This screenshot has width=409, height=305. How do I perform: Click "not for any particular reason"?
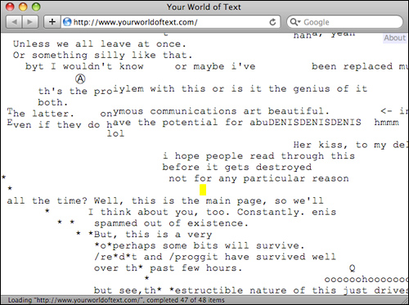(258, 178)
